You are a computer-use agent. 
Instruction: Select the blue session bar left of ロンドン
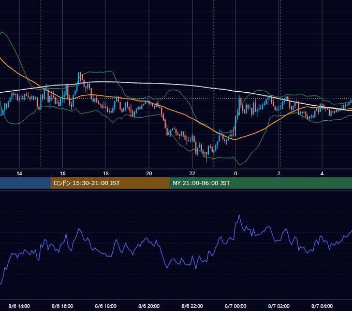coord(25,183)
